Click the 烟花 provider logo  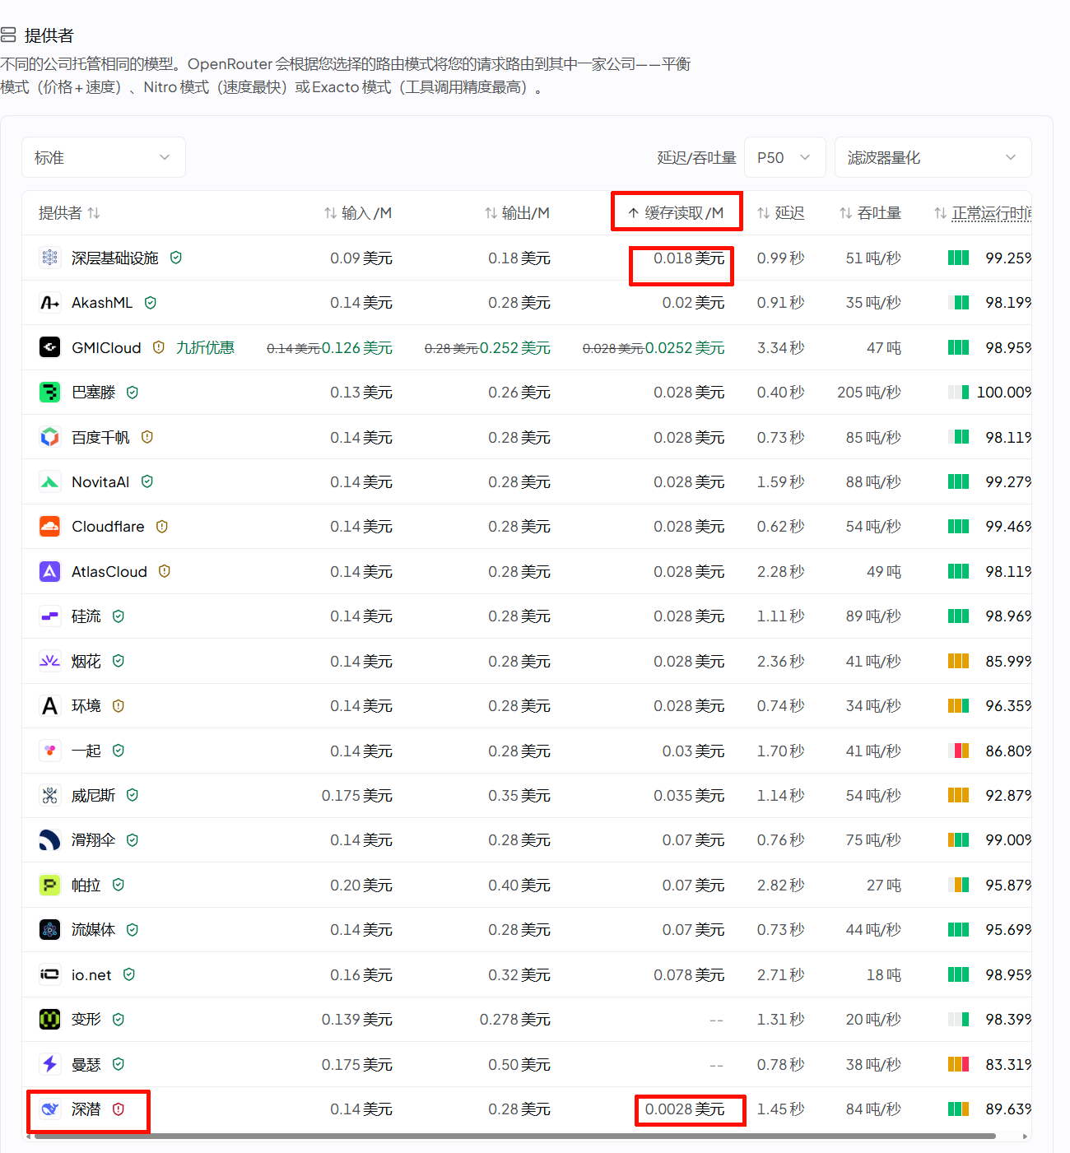(x=50, y=661)
